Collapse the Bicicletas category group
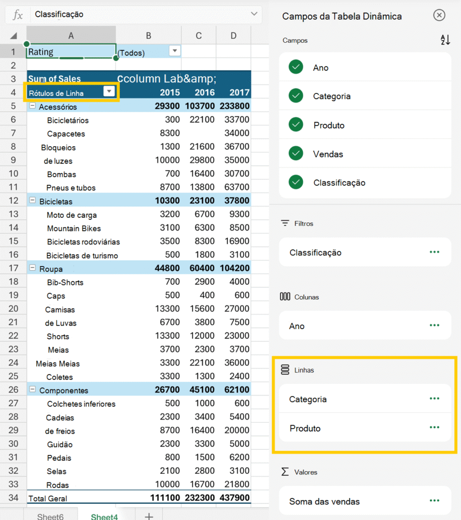The height and width of the screenshot is (520, 461). point(32,201)
